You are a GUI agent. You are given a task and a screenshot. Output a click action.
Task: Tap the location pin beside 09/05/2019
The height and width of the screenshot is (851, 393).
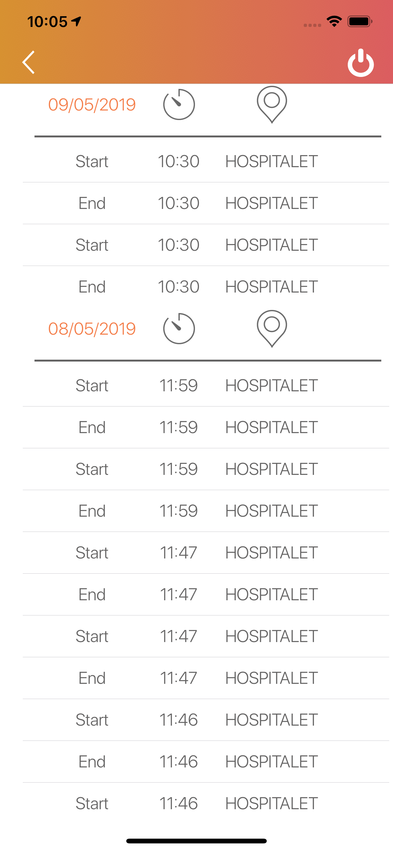[x=272, y=104]
